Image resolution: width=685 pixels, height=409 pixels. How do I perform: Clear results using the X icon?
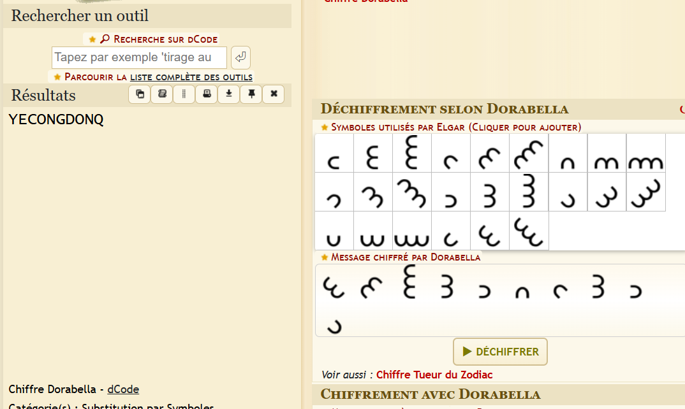tap(274, 94)
